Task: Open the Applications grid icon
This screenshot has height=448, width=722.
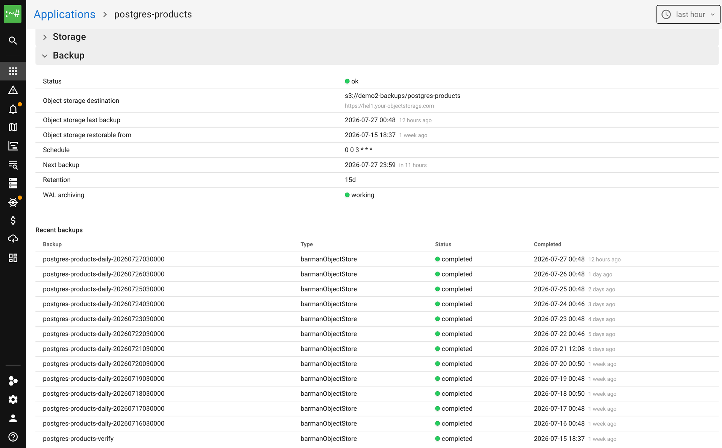Action: coord(13,71)
